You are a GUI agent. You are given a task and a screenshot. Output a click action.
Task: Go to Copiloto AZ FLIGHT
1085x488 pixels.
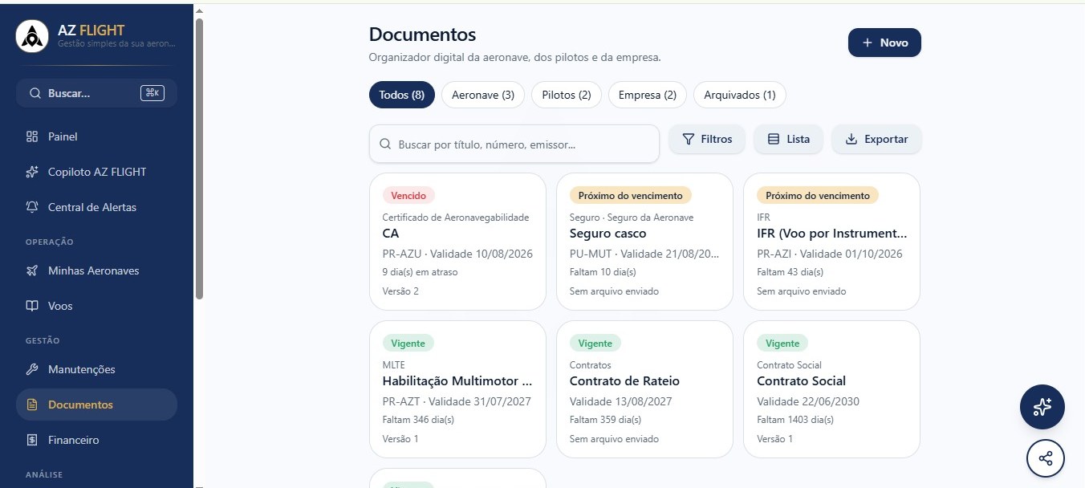click(96, 172)
